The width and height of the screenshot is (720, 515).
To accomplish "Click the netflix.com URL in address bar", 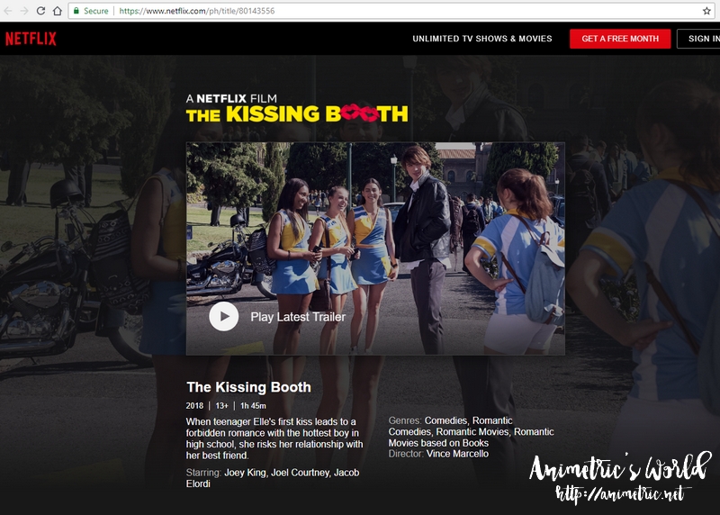I will [197, 11].
